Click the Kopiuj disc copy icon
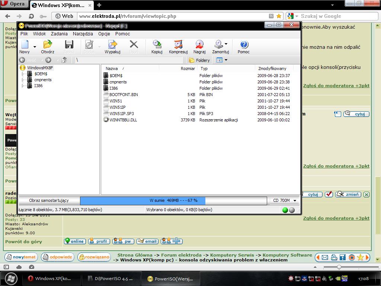Screen dimensions: 381x286 [157, 45]
